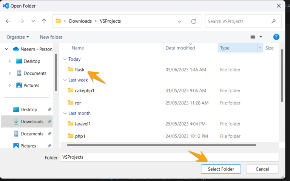
Task: Refresh the VSProjects folder view
Action: (194, 21)
